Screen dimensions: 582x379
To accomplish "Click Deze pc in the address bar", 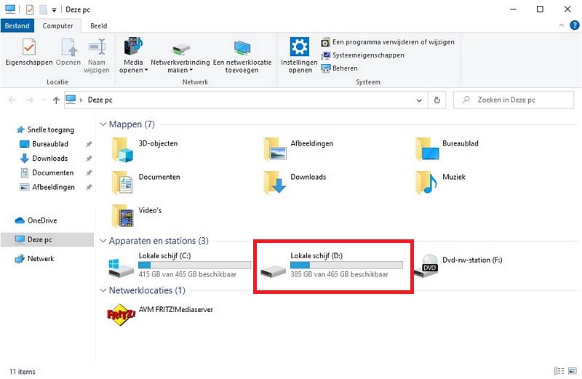I will (x=100, y=100).
